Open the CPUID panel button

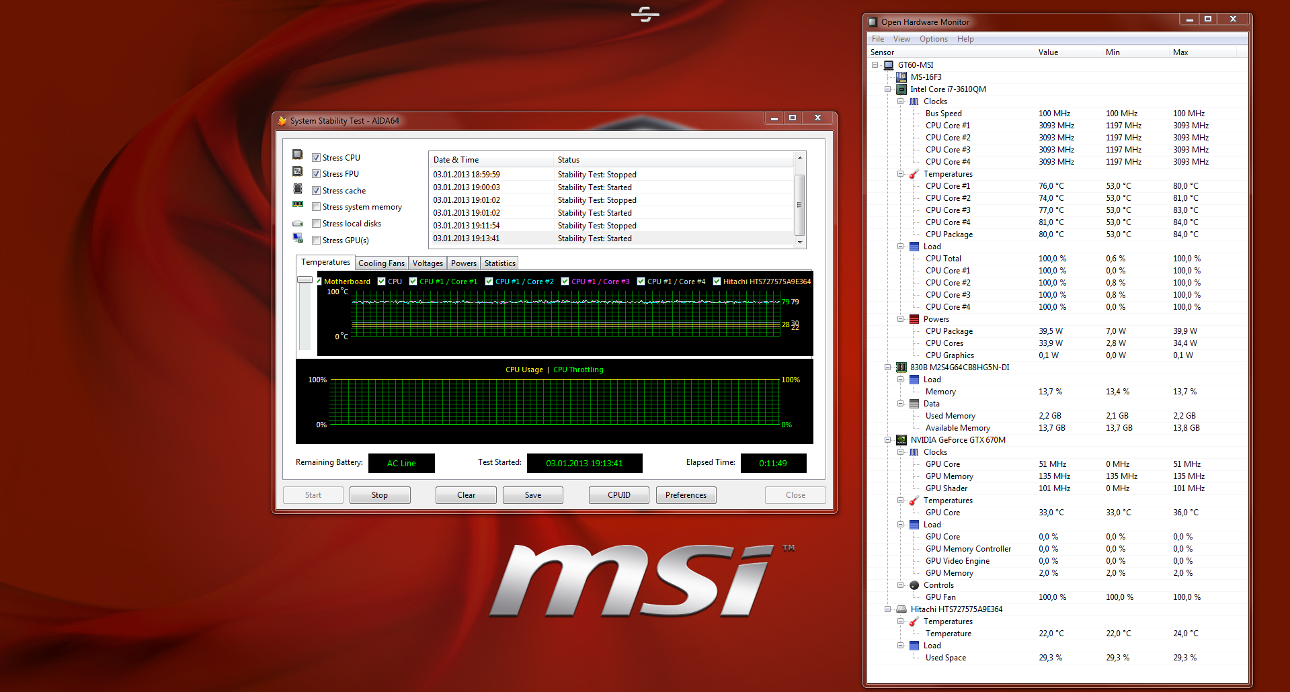click(619, 495)
